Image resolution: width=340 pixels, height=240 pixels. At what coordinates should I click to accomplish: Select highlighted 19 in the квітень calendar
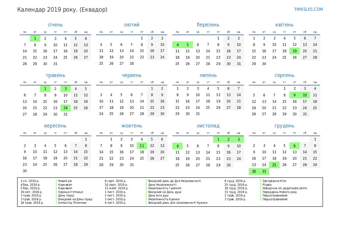click(294, 51)
